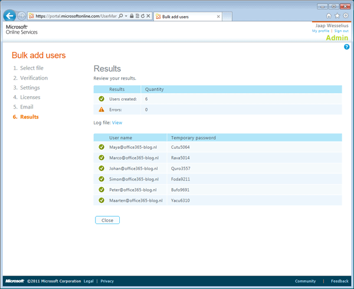The height and width of the screenshot is (289, 354).
Task: Click the address bar URL field
Action: coord(76,16)
